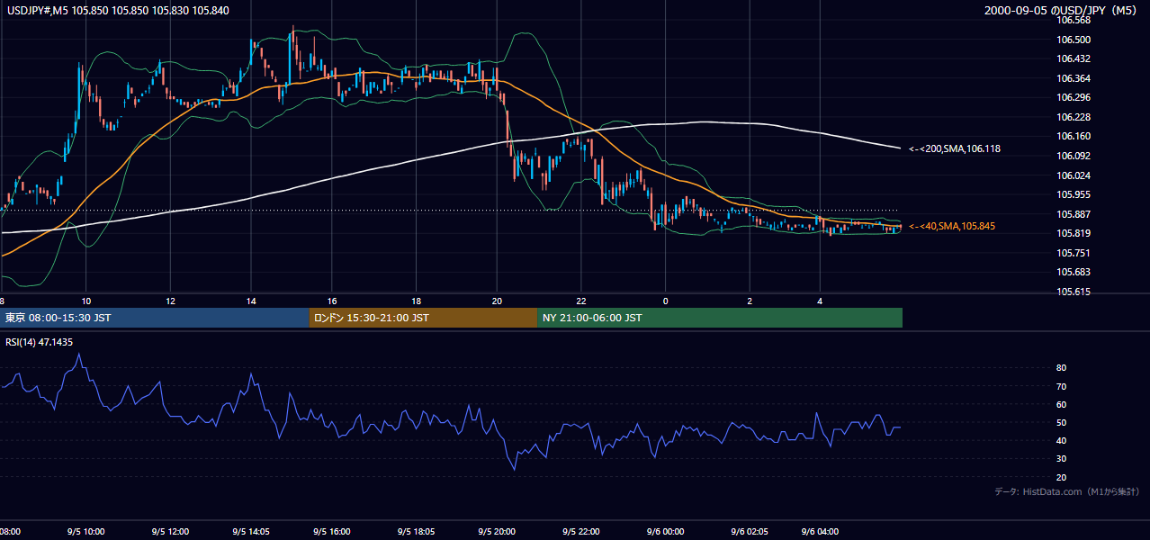Click hour marker 0 under the price chart
1150x540 pixels.
pos(665,301)
